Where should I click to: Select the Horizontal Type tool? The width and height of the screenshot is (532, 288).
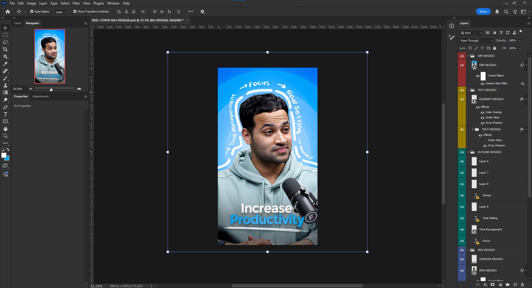coord(5,114)
